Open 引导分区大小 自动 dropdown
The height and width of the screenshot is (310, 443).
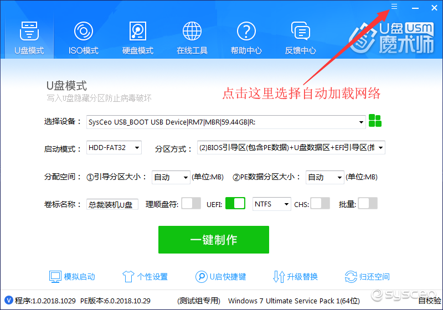click(171, 177)
